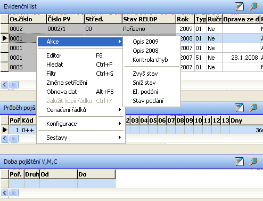This screenshot has width=263, height=201.
Task: Click the Střed. column header
Action: [103, 19]
